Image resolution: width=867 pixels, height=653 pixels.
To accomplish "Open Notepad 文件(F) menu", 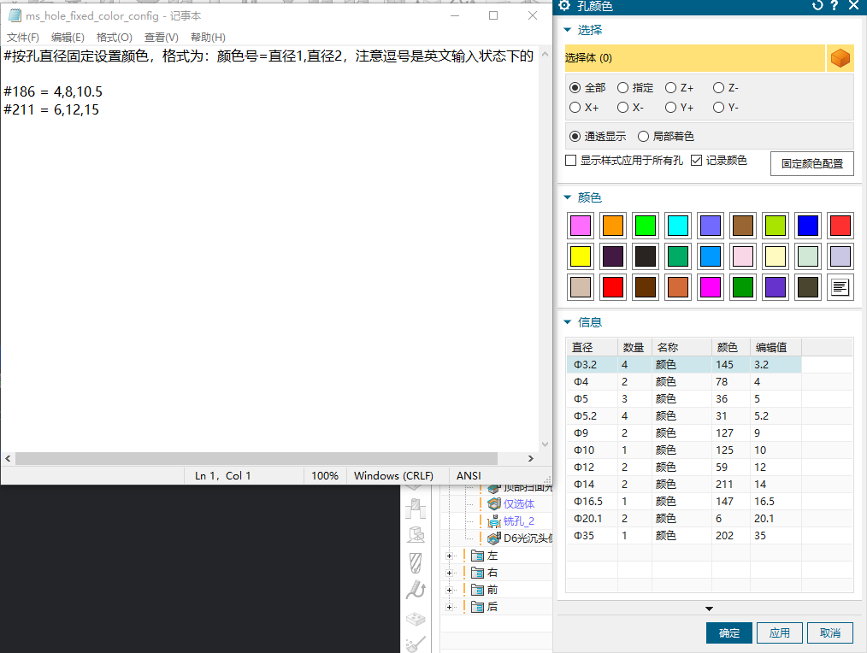I will point(23,37).
